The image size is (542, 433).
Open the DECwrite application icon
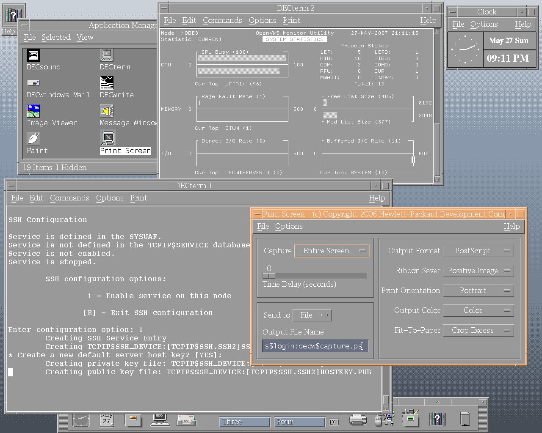106,83
